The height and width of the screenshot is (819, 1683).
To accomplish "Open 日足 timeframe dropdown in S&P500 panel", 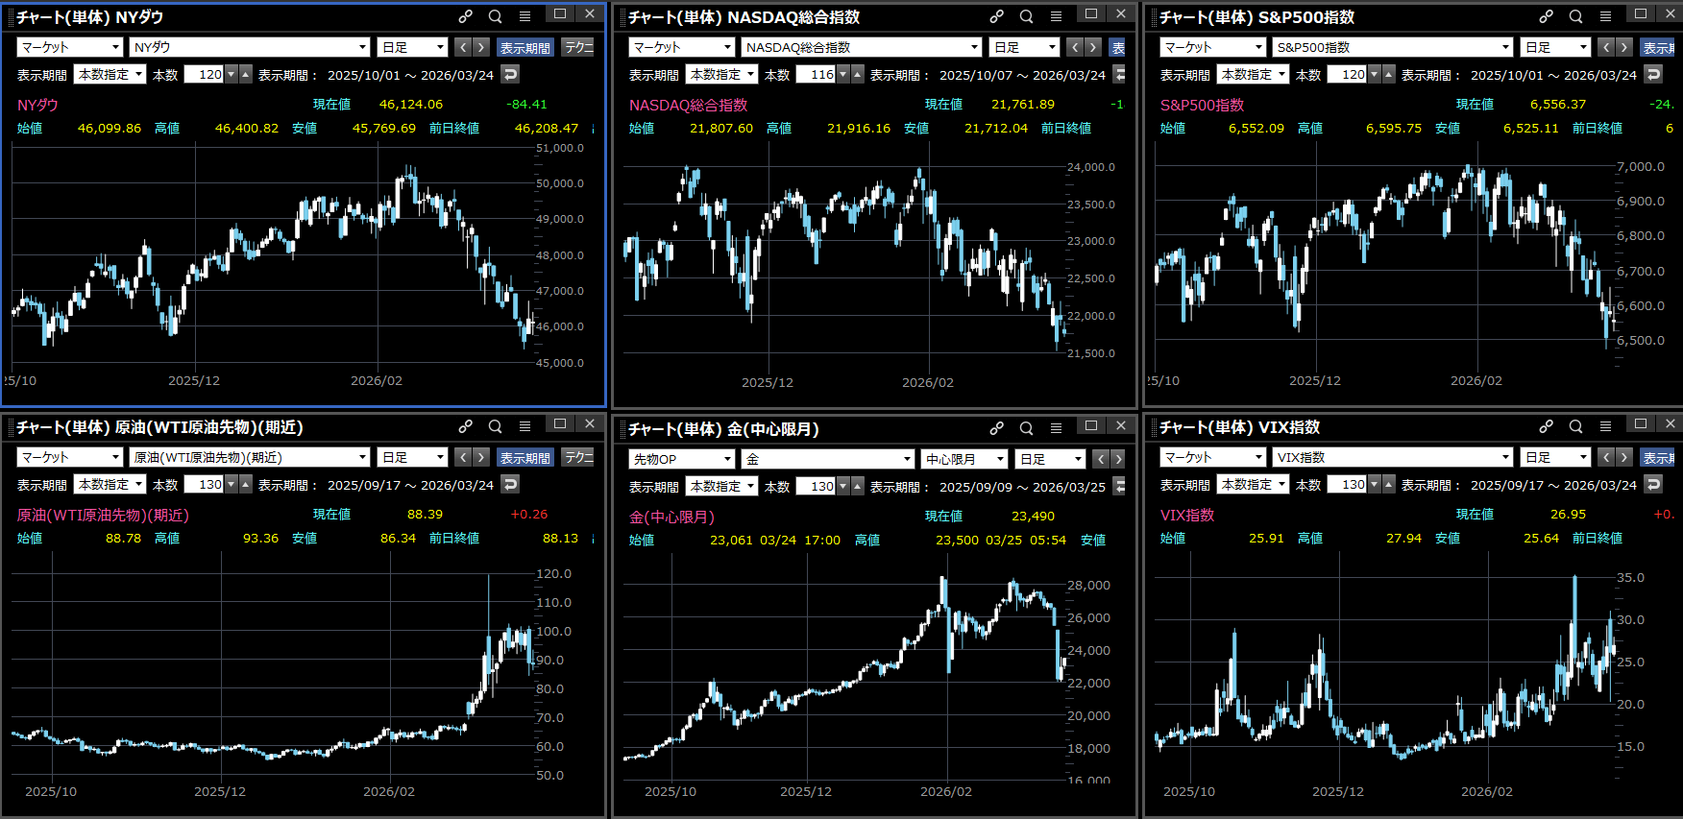I will [x=1556, y=47].
